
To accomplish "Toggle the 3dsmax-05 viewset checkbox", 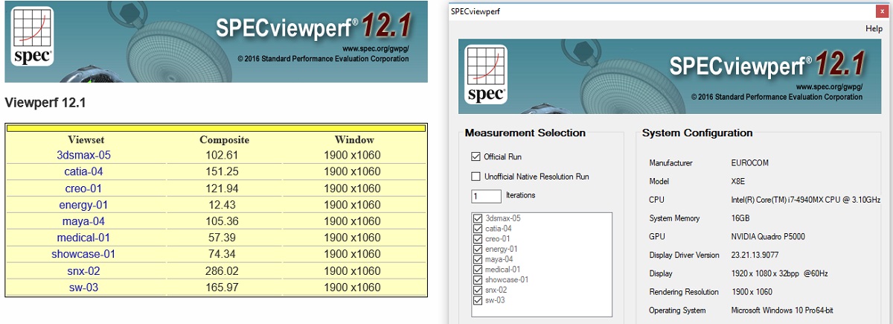I will 477,218.
